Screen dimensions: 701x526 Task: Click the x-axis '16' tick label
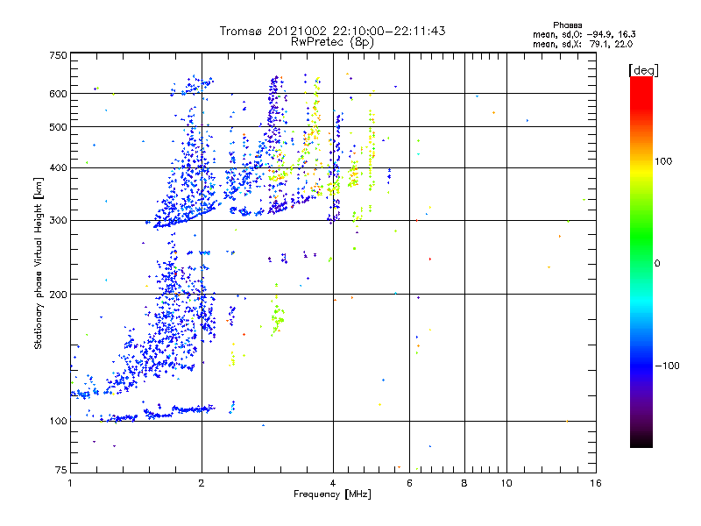pos(596,483)
